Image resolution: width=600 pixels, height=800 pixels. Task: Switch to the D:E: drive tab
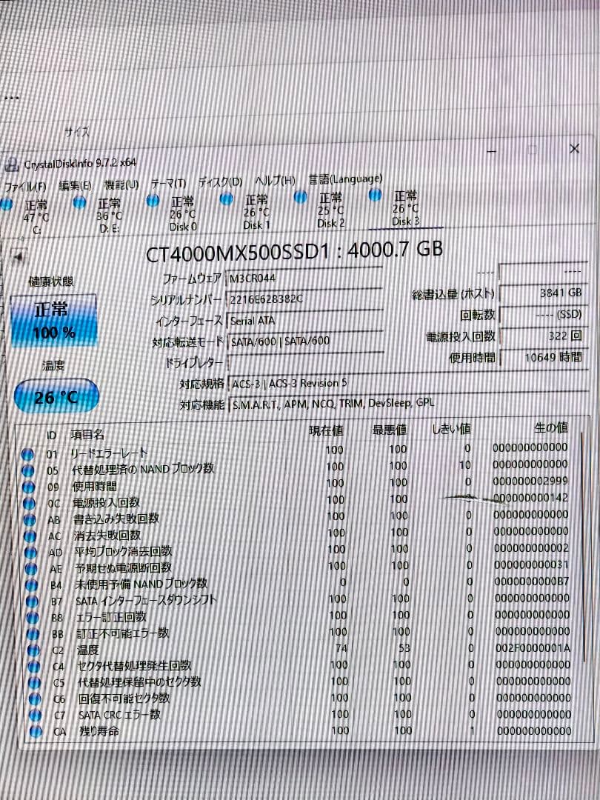point(108,213)
